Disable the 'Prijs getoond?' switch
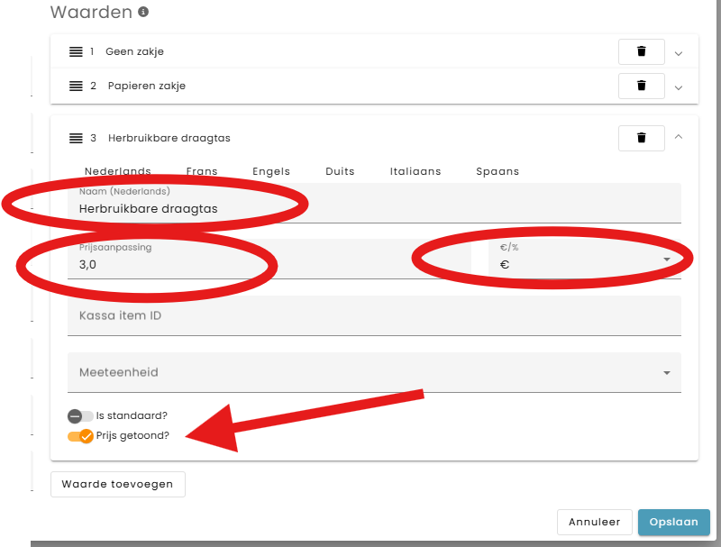This screenshot has height=547, width=721. (80, 436)
